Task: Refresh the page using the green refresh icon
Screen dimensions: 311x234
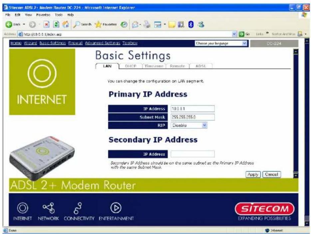Action: tap(56, 25)
